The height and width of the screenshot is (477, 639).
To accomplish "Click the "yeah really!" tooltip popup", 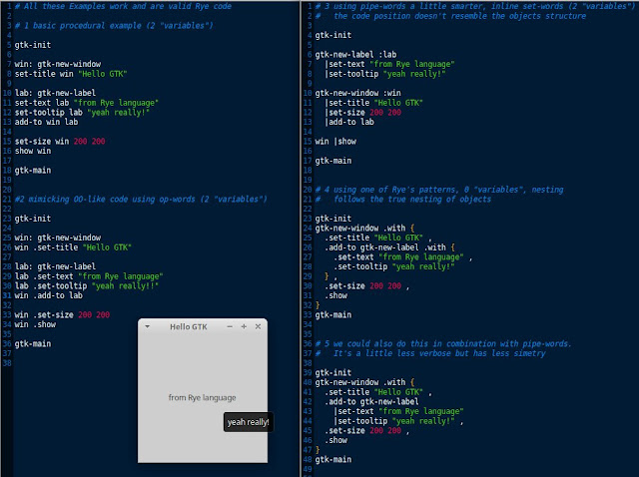I will [x=248, y=422].
